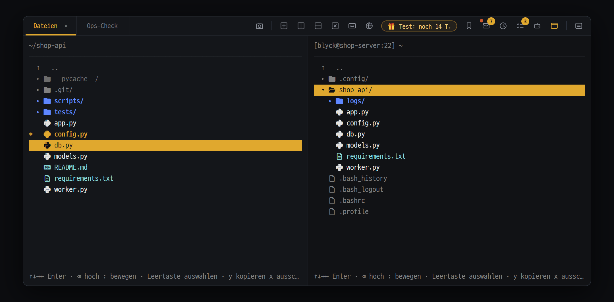
Task: Expand the __pycache__/ folder arrow
Action: [x=38, y=79]
